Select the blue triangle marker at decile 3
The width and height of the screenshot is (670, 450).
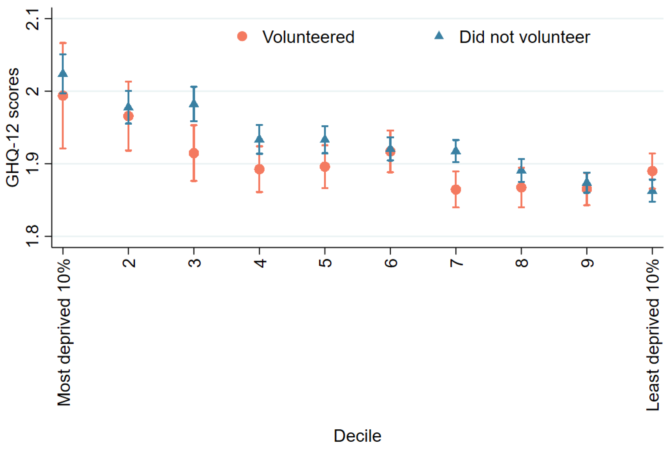click(x=194, y=103)
